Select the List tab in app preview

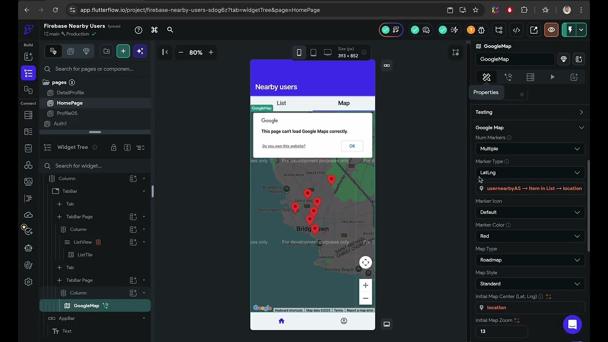click(x=281, y=103)
